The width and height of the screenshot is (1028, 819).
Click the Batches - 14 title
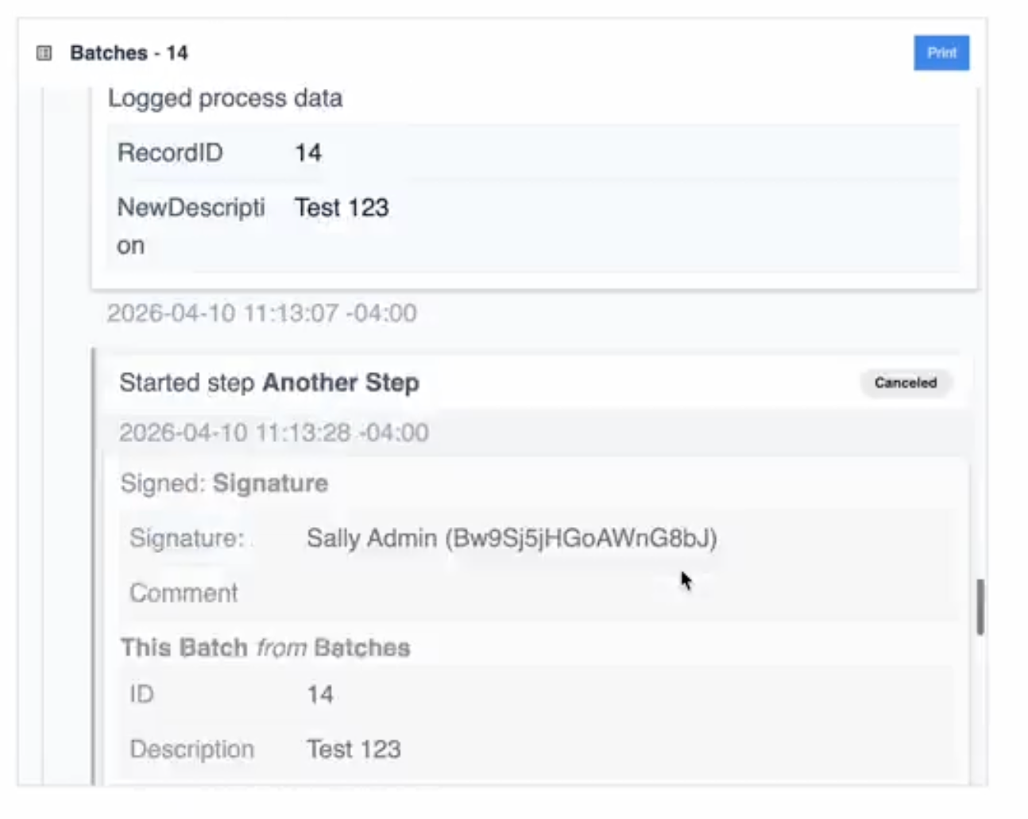129,53
